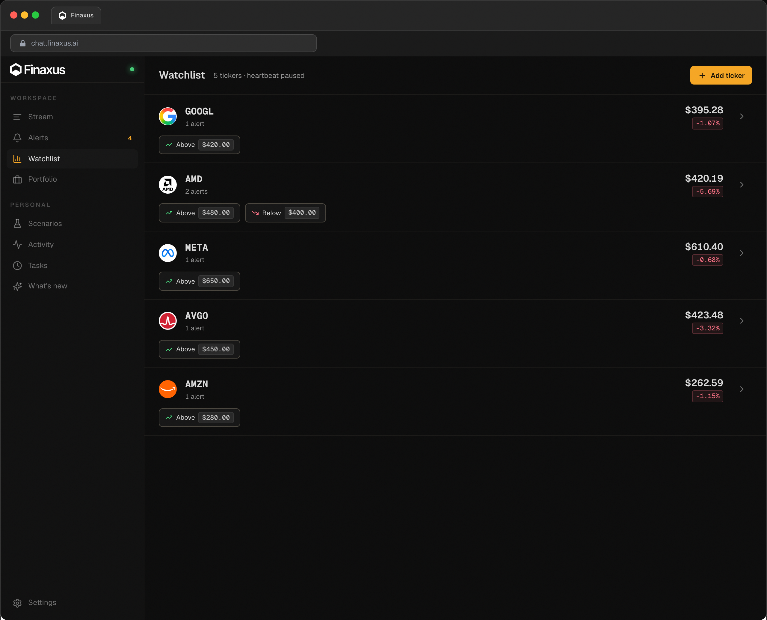This screenshot has width=767, height=620.
Task: Expand the META row chevron
Action: [742, 253]
